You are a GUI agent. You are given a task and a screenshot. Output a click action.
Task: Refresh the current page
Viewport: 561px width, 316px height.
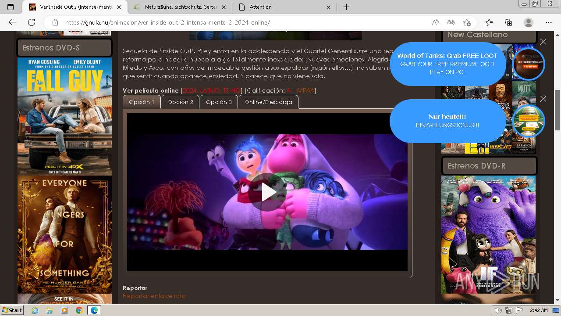32,22
